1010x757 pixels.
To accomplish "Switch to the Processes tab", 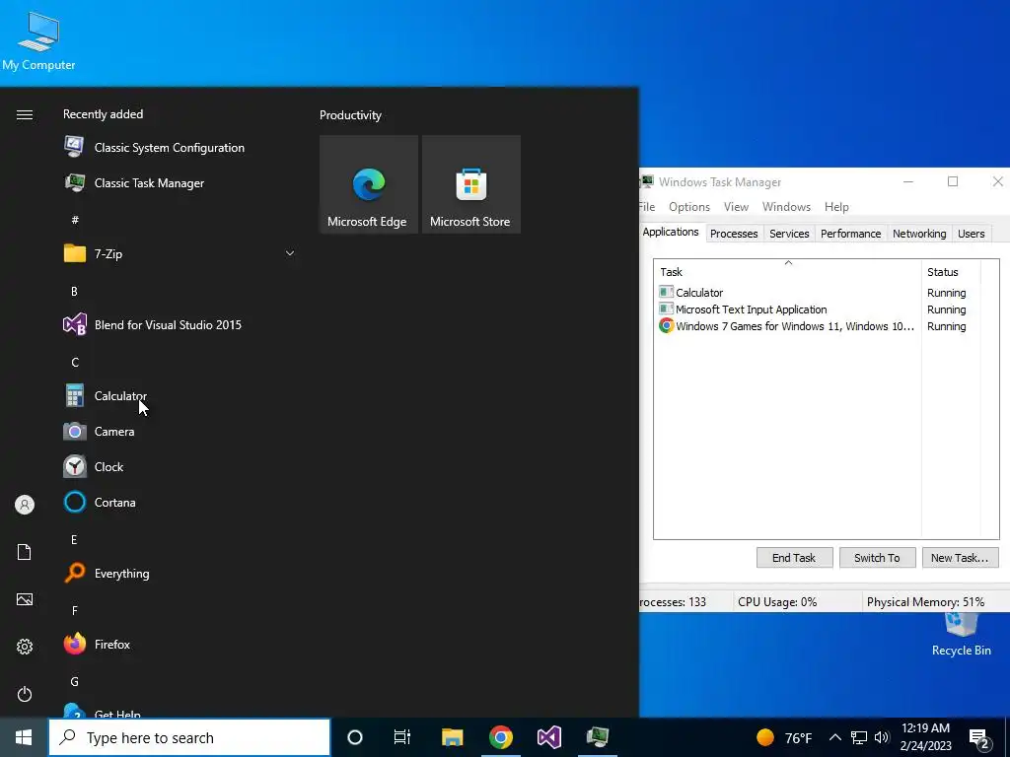I will (734, 234).
